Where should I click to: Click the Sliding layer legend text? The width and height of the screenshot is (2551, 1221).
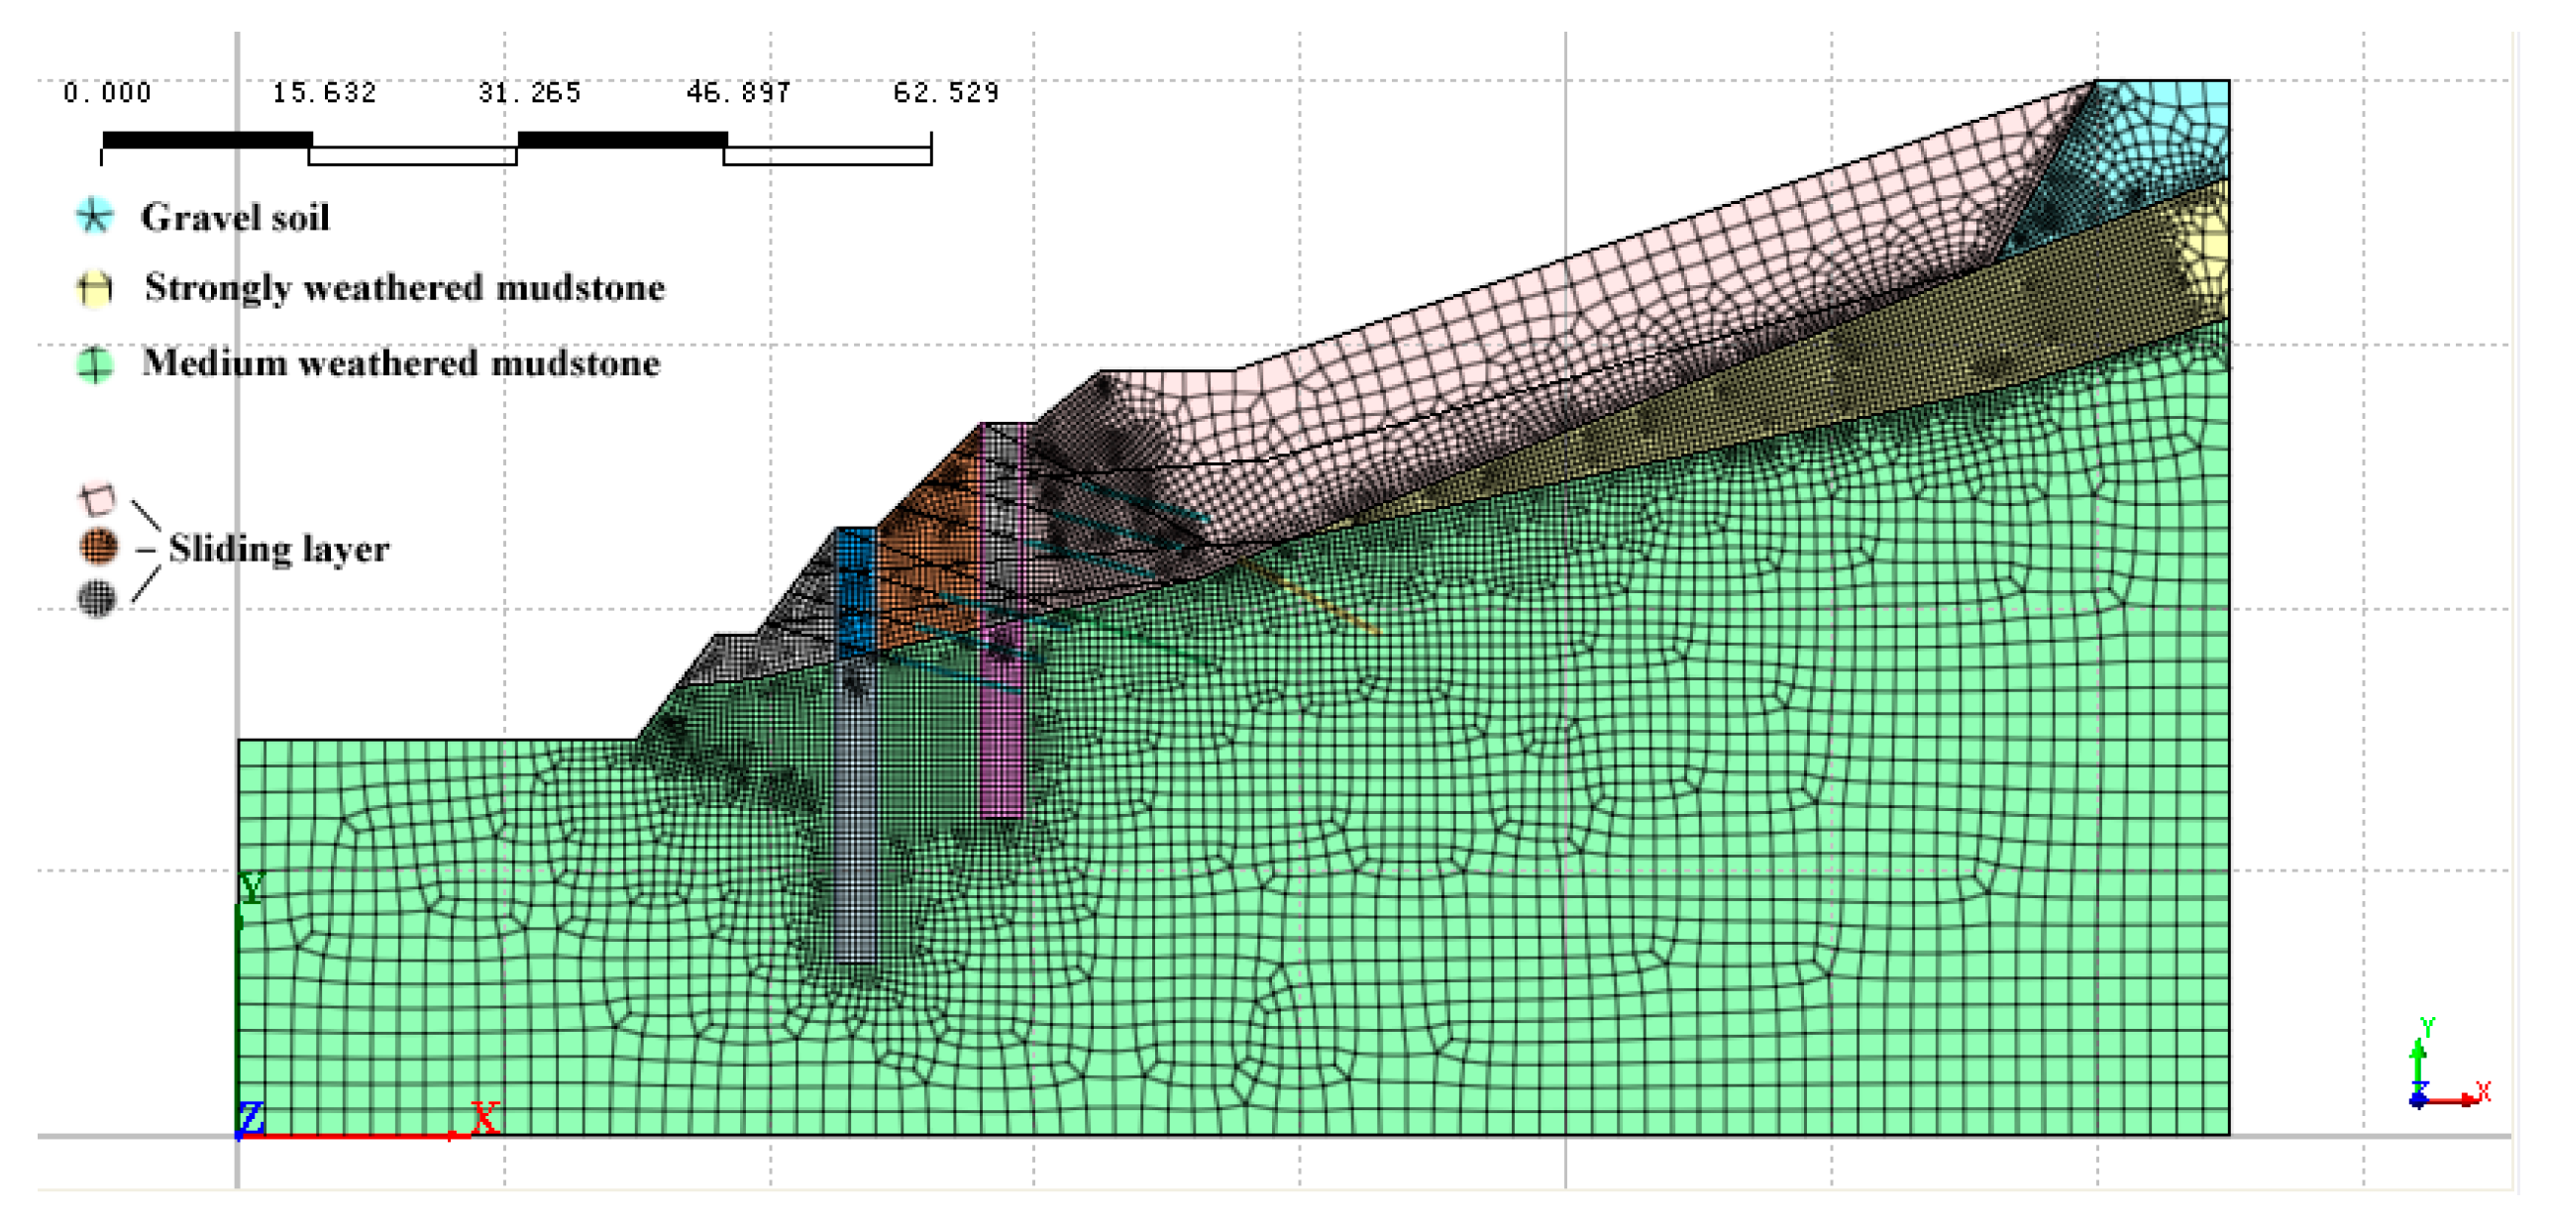click(278, 548)
